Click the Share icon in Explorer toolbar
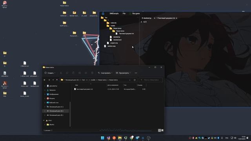The height and width of the screenshot is (141, 251). [x=86, y=73]
